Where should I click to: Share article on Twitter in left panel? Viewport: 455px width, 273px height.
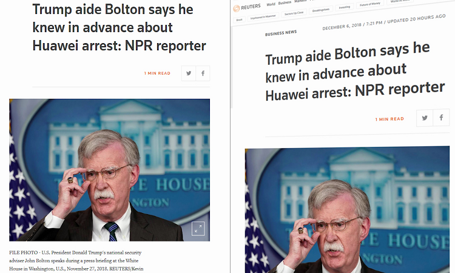coord(189,73)
